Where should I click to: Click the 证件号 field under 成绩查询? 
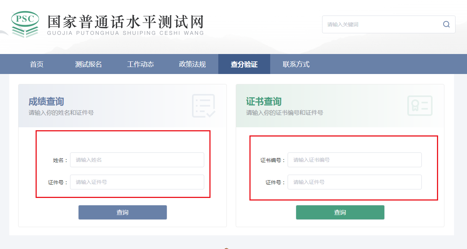[137, 182]
